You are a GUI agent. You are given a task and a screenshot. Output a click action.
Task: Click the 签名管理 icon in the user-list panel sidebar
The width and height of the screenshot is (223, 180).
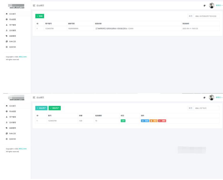point(7,122)
